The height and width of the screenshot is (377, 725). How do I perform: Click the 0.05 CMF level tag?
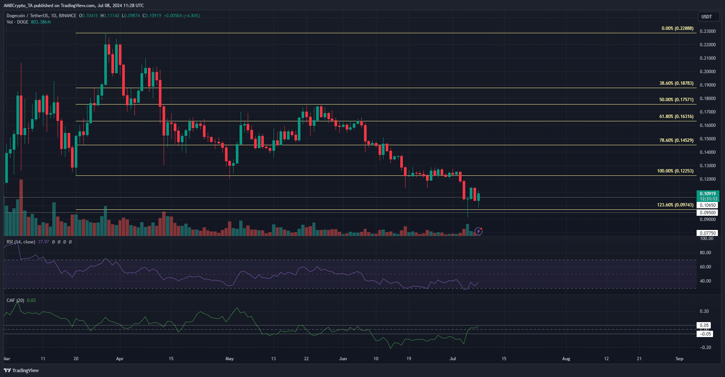pos(704,325)
